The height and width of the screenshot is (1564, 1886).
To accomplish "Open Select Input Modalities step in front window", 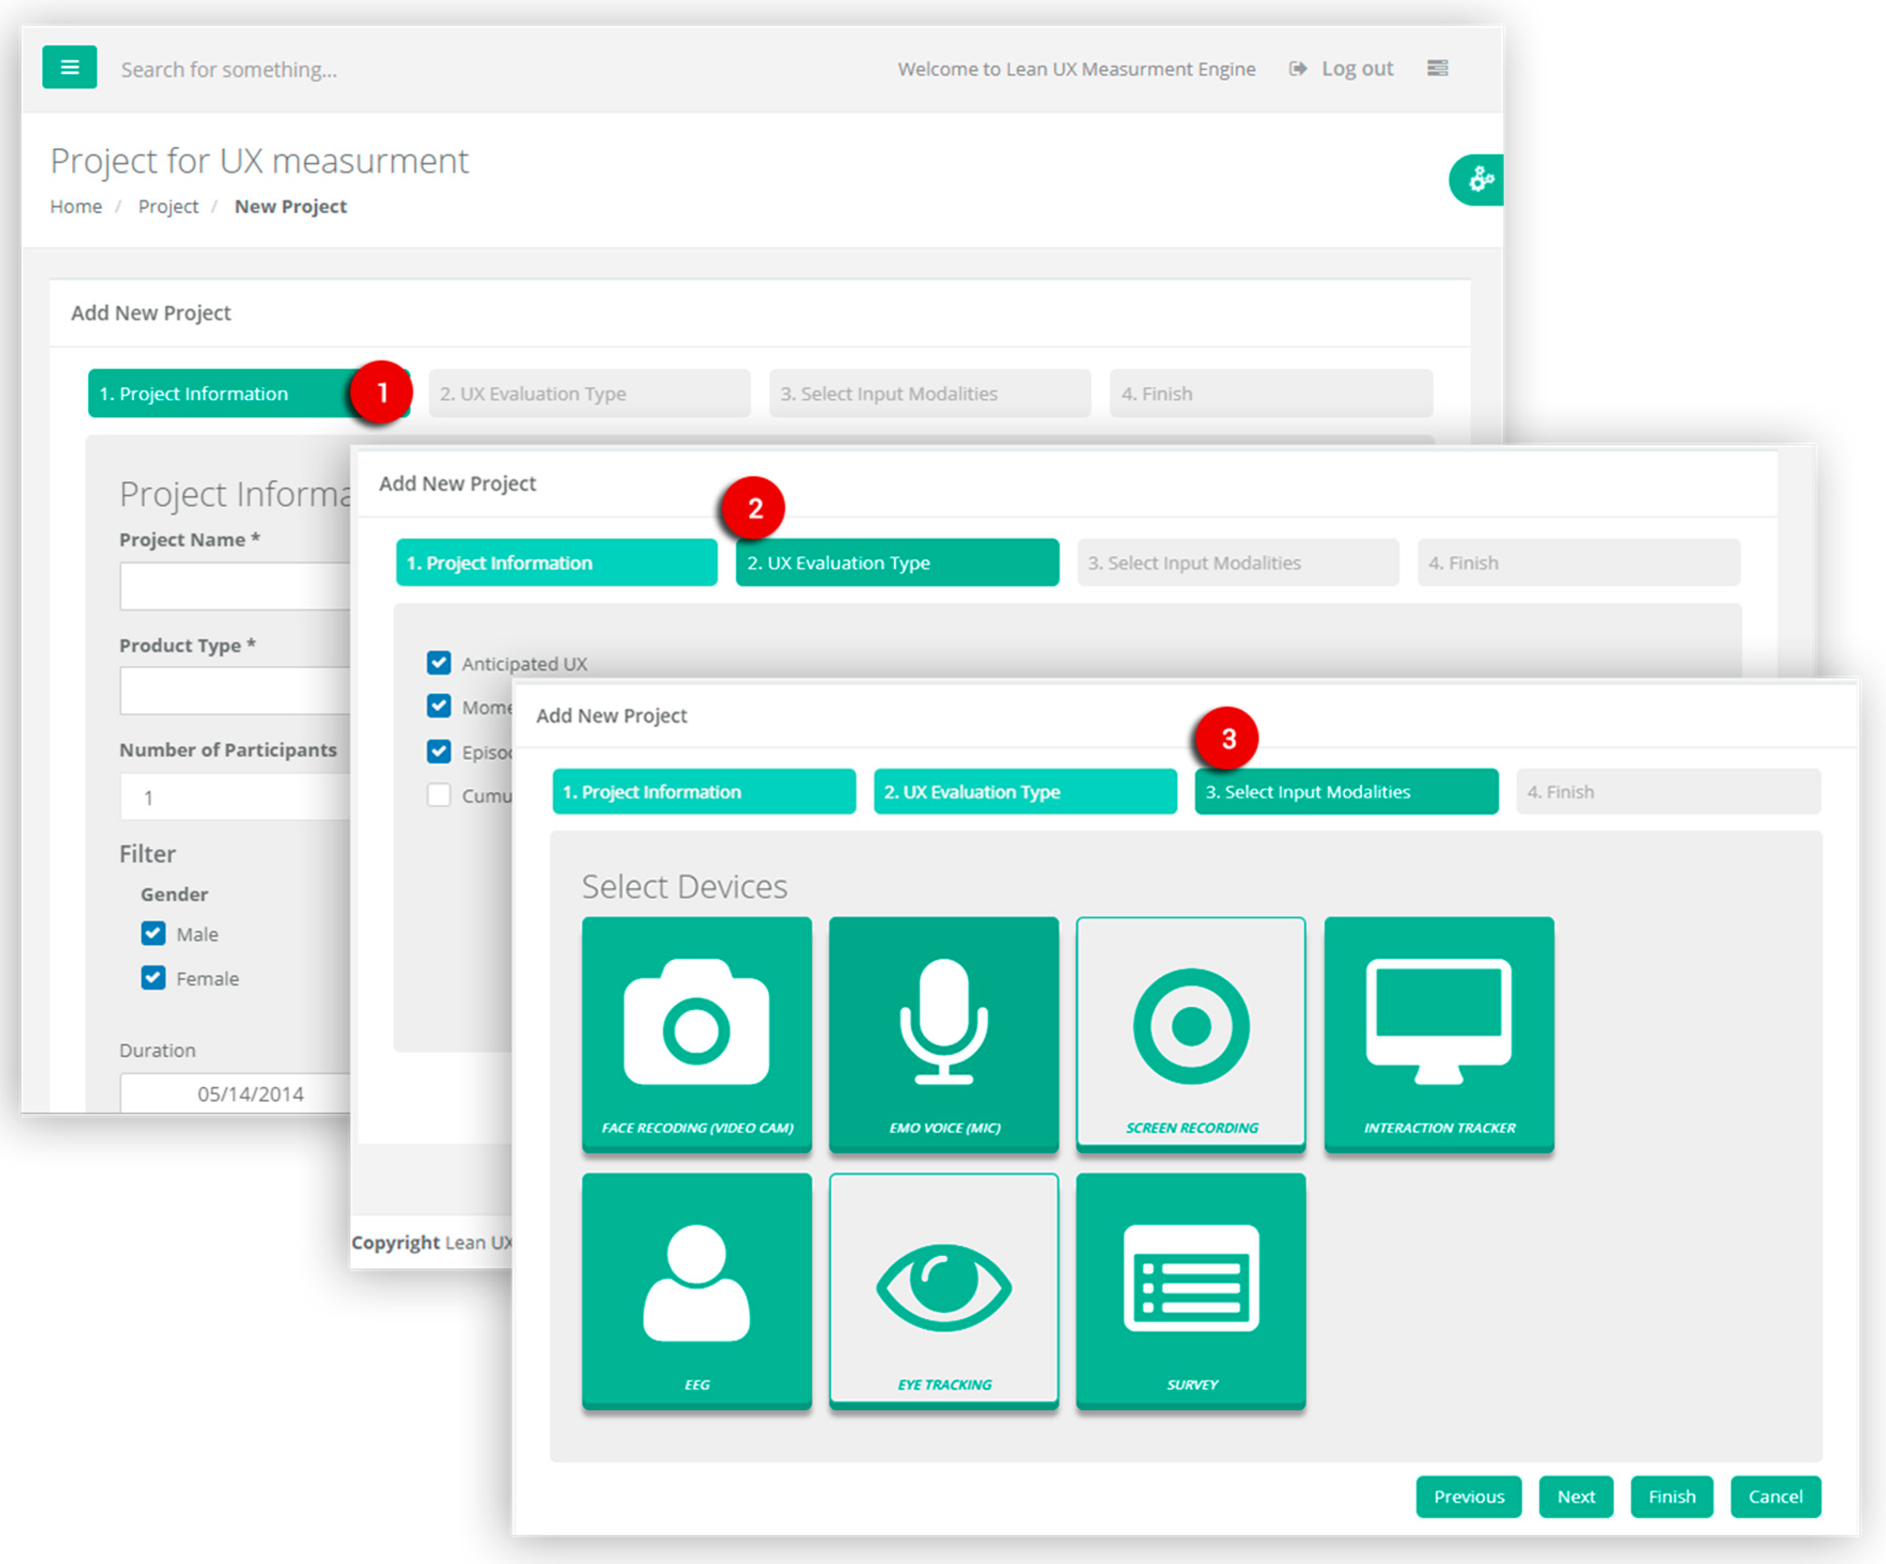I will [1346, 792].
